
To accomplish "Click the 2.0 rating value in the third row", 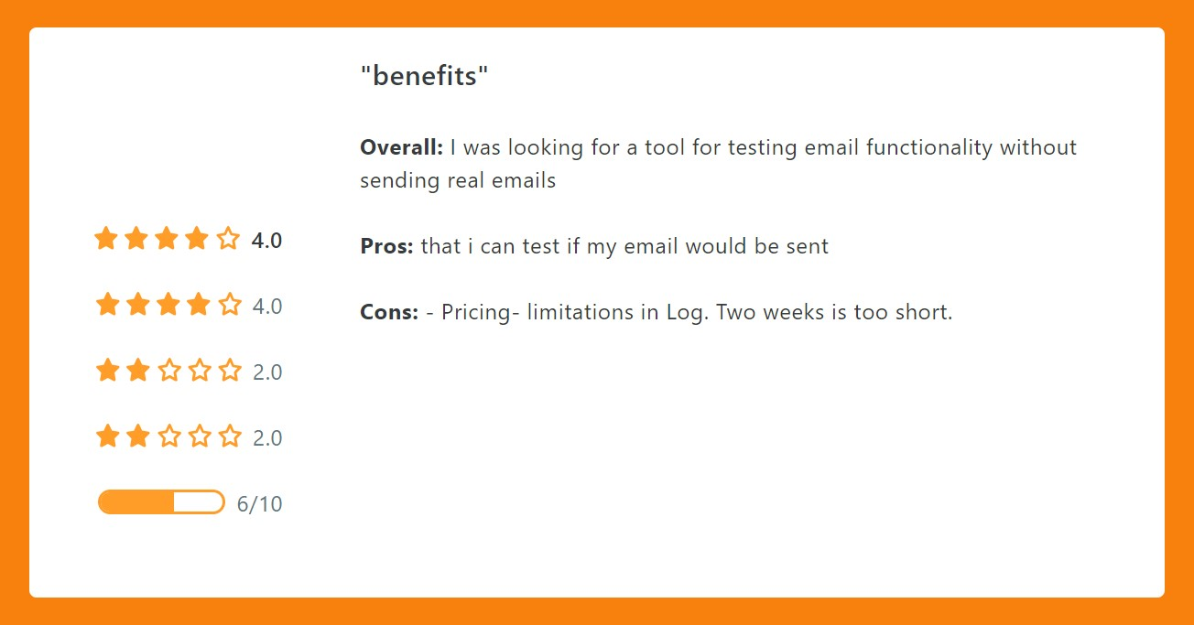I will (267, 372).
